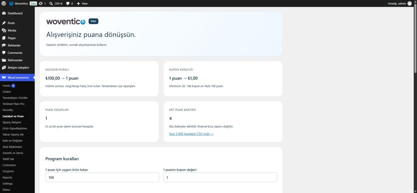Click the Referanslar folder icon
The image size is (417, 193).
tap(4, 60)
